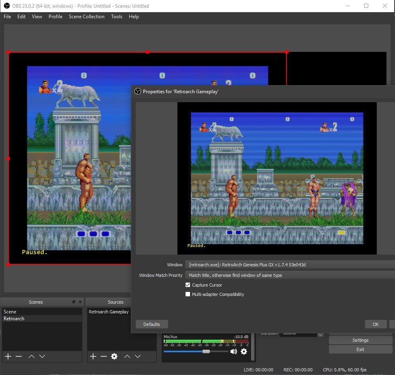Click the audio mixer vertical scrollbar
Screen dimensions: 395x375
[x=253, y=347]
